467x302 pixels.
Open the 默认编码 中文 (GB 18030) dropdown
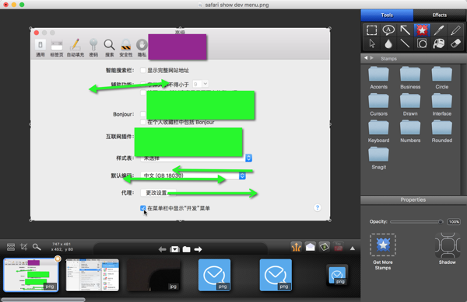[x=193, y=175]
